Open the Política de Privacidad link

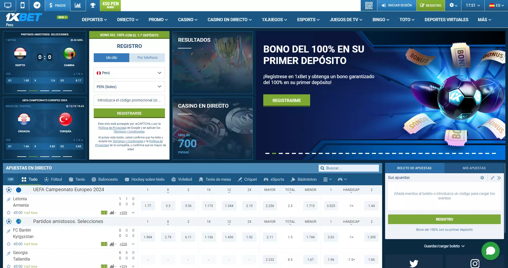[112, 128]
